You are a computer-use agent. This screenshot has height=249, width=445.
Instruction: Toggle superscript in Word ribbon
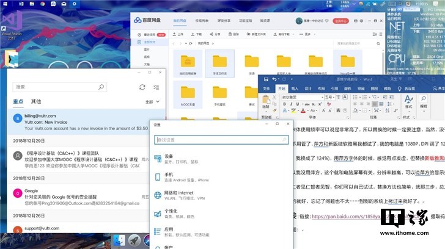click(320, 104)
